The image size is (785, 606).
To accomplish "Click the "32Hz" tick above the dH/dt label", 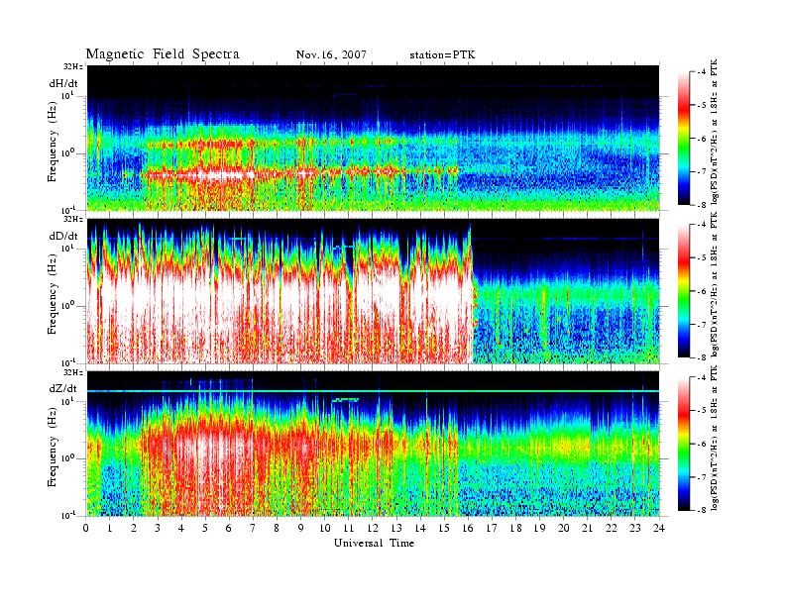I will pyautogui.click(x=73, y=66).
